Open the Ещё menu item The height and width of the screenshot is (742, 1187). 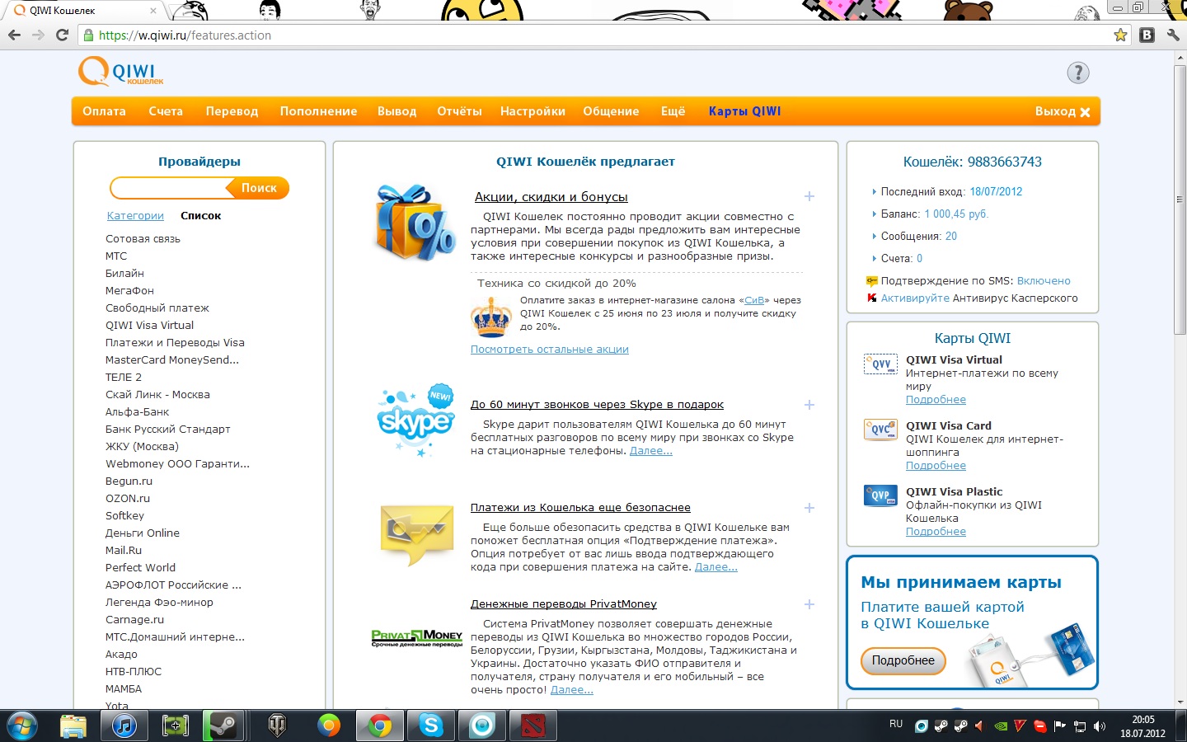point(673,111)
